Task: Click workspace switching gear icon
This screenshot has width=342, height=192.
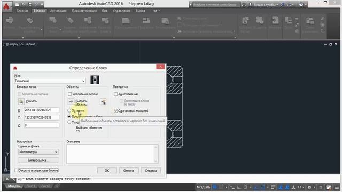Action: point(309,187)
